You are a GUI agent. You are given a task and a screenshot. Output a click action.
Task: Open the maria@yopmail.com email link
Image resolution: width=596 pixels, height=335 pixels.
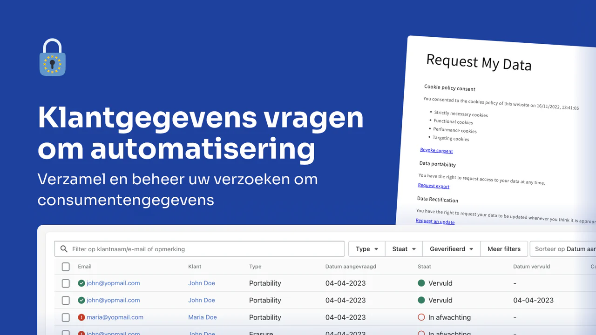(115, 317)
